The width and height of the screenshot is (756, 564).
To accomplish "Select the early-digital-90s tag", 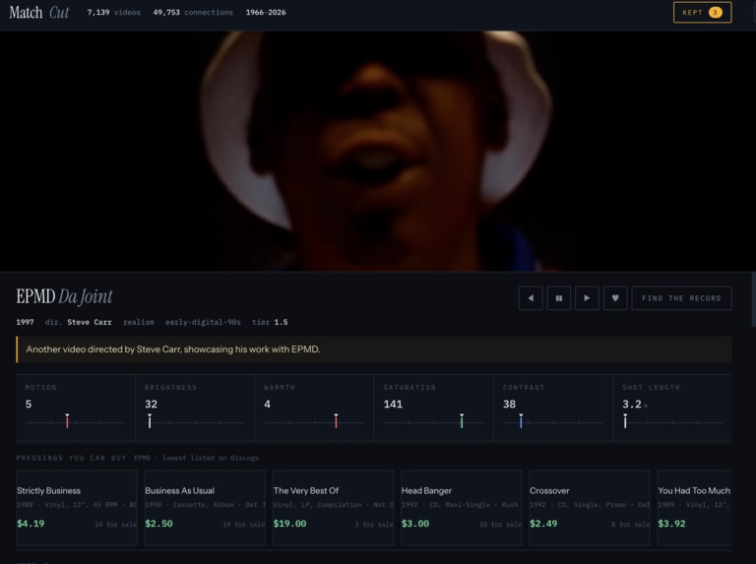I will coord(203,322).
